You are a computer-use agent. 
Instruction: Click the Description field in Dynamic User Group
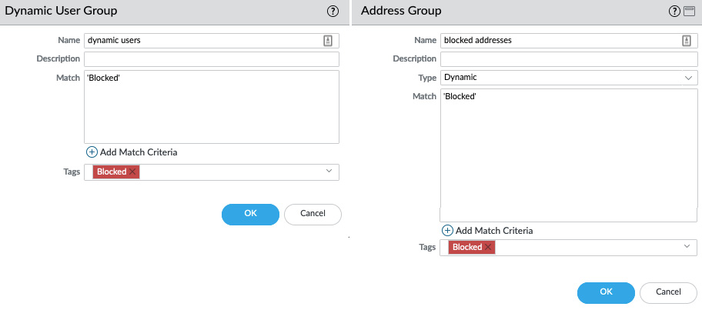212,59
